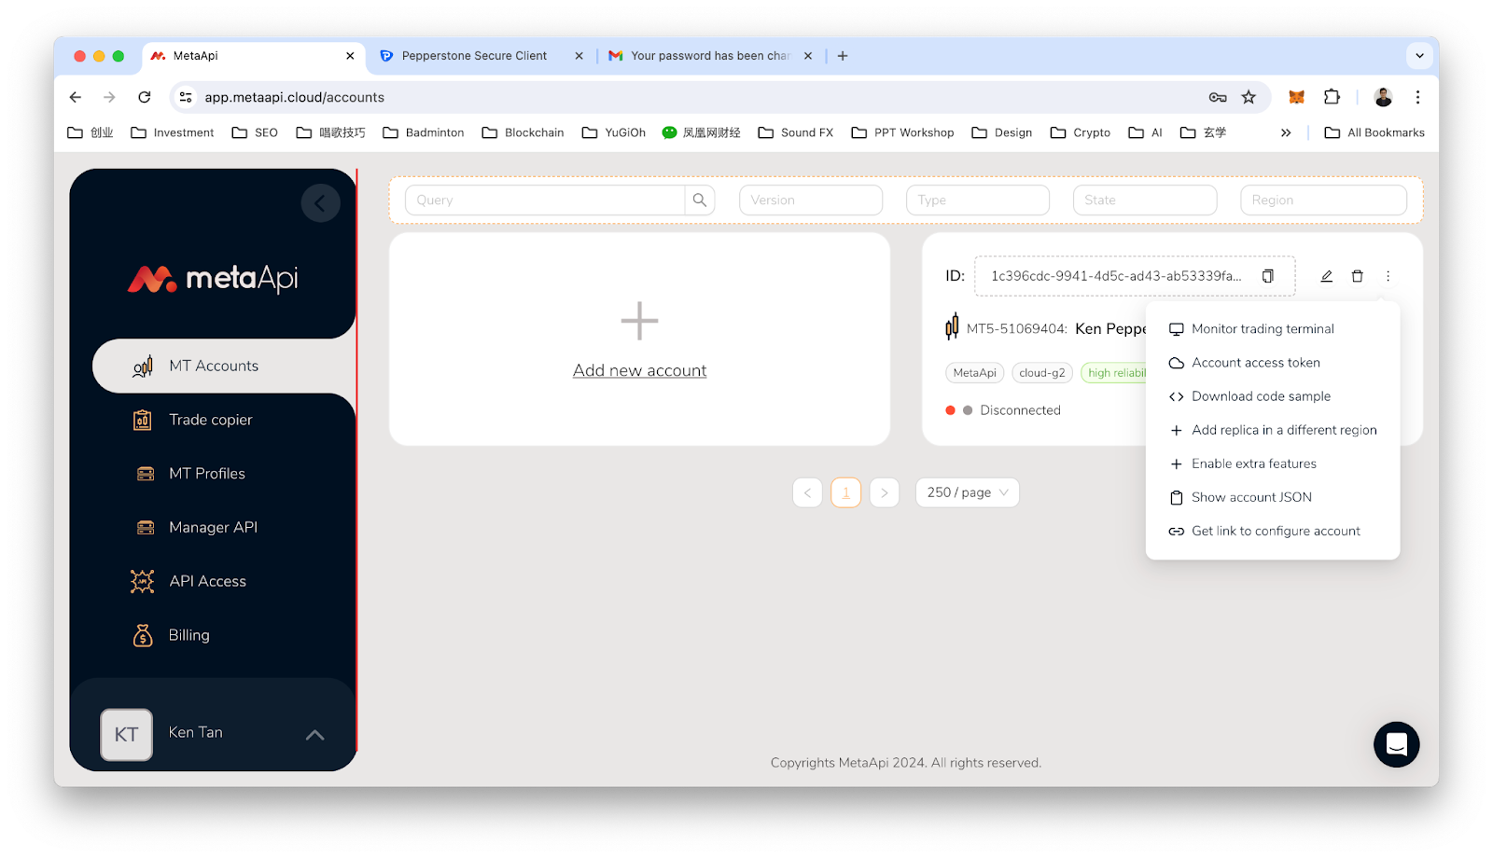Screen dimensions: 1493x858
Task: Click the KT user avatar
Action: pyautogui.click(x=126, y=735)
